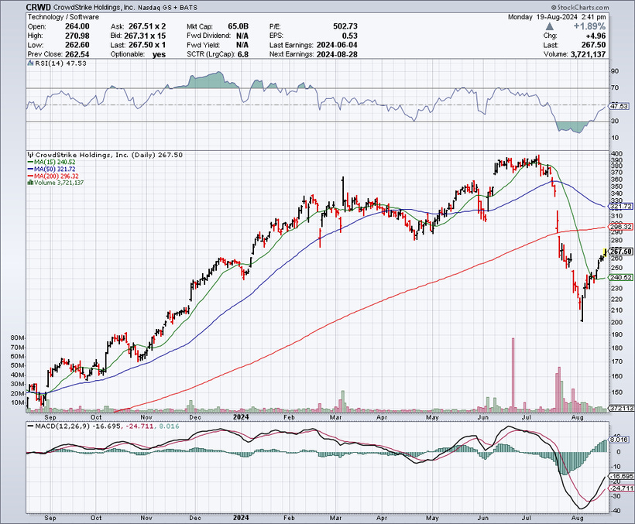
Task: Click the 8.016 MACD histogram axis tag
Action: coord(620,440)
